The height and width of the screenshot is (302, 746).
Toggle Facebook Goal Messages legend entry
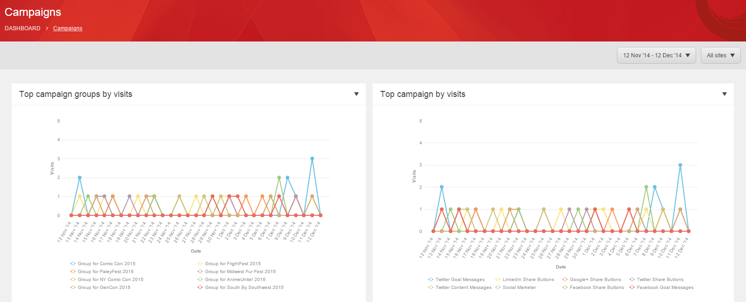coord(662,288)
